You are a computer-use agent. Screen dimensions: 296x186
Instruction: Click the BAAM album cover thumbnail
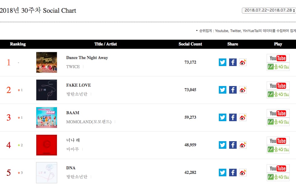46,118
